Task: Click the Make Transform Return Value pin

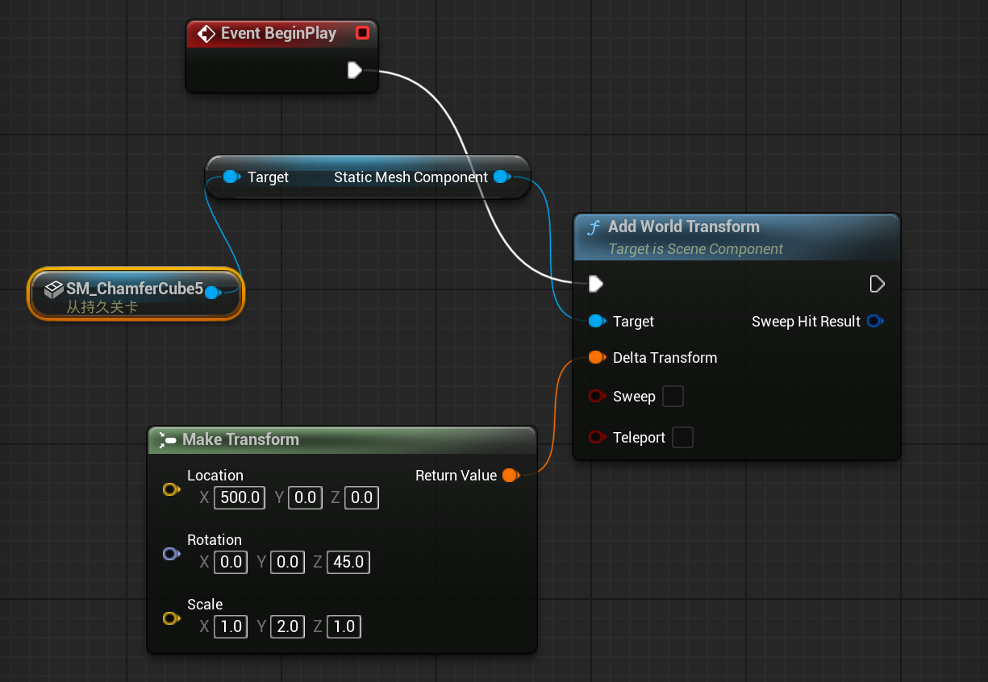Action: pos(510,476)
